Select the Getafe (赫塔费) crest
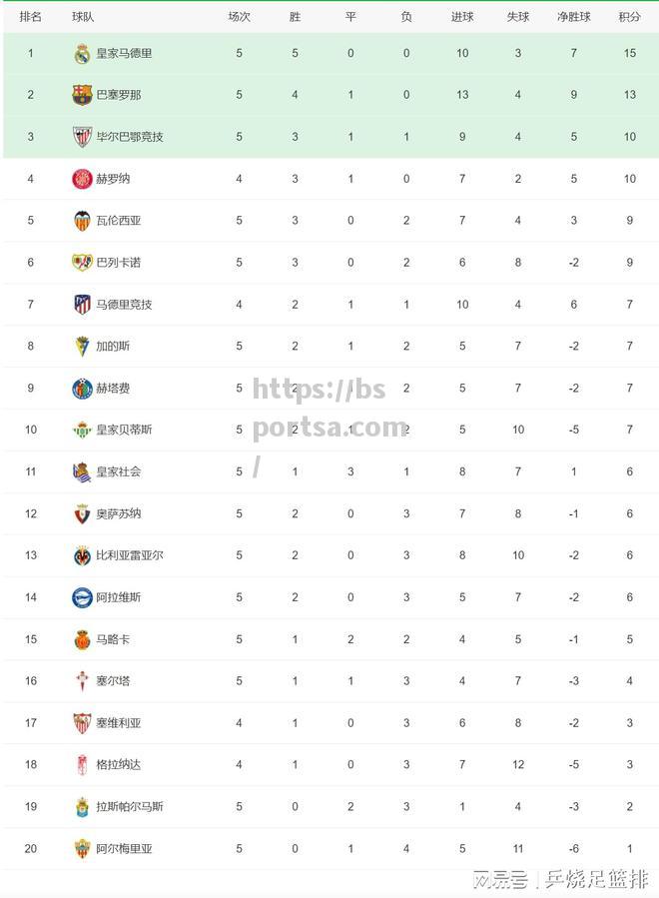 [82, 389]
